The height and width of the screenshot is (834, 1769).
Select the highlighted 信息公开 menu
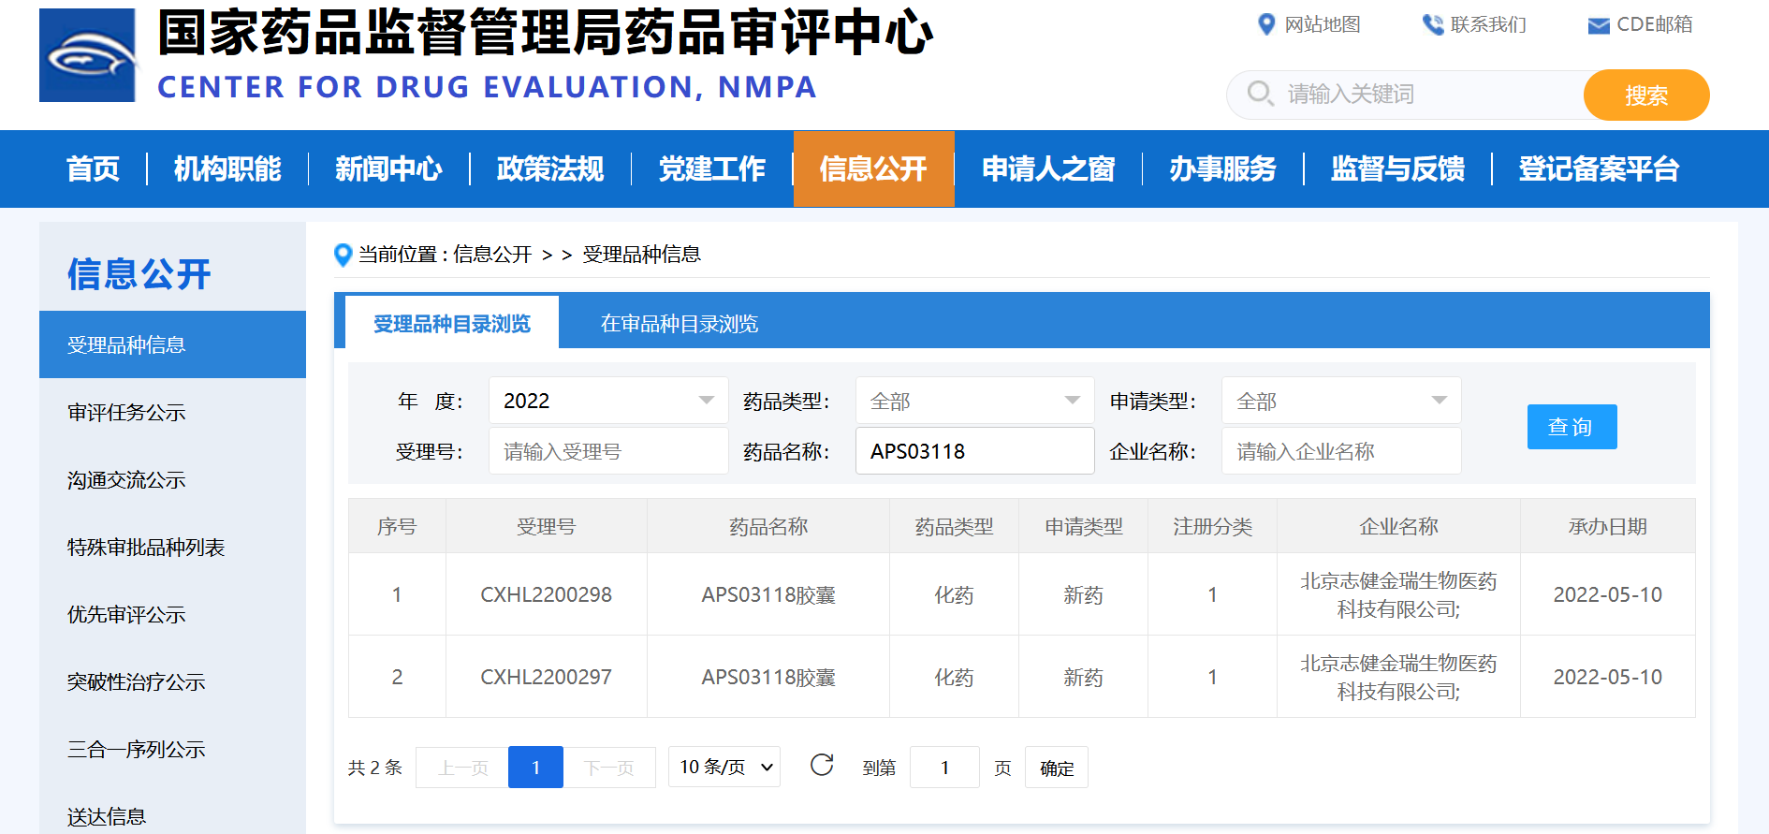click(874, 168)
